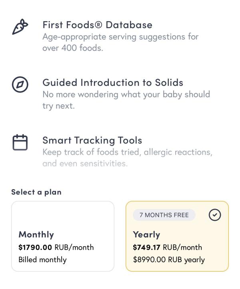Tap the over 400 foods description

click(x=120, y=42)
